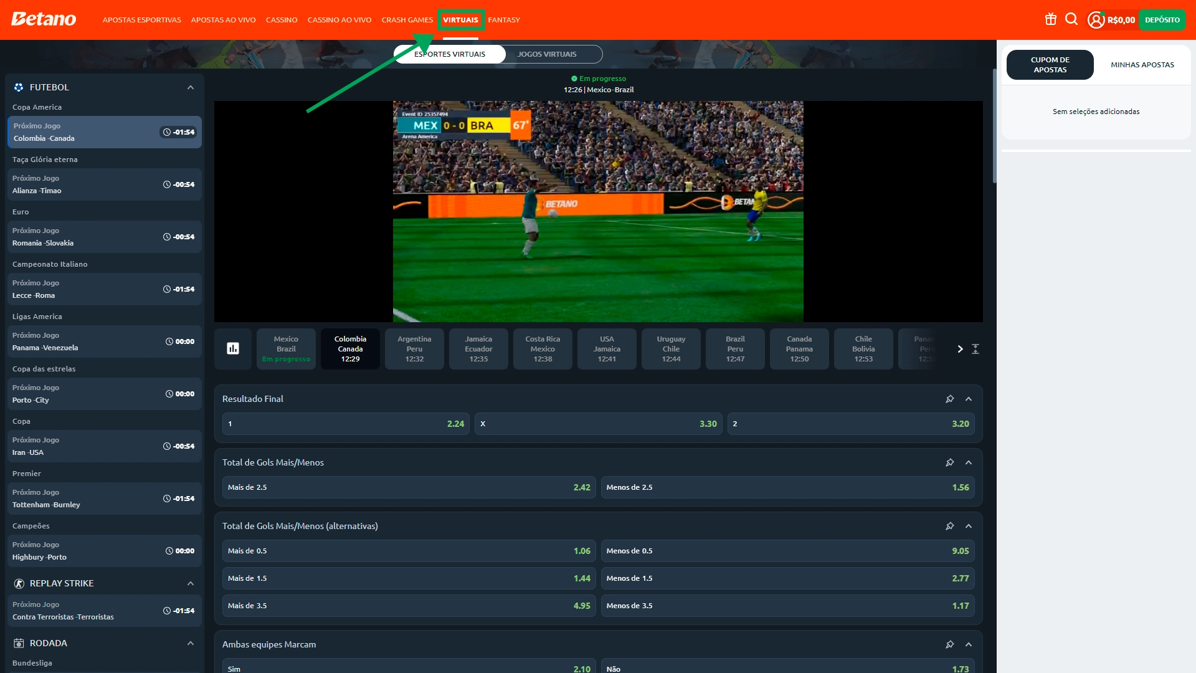The height and width of the screenshot is (673, 1196).
Task: Collapse the Replay Strike section
Action: pos(191,583)
